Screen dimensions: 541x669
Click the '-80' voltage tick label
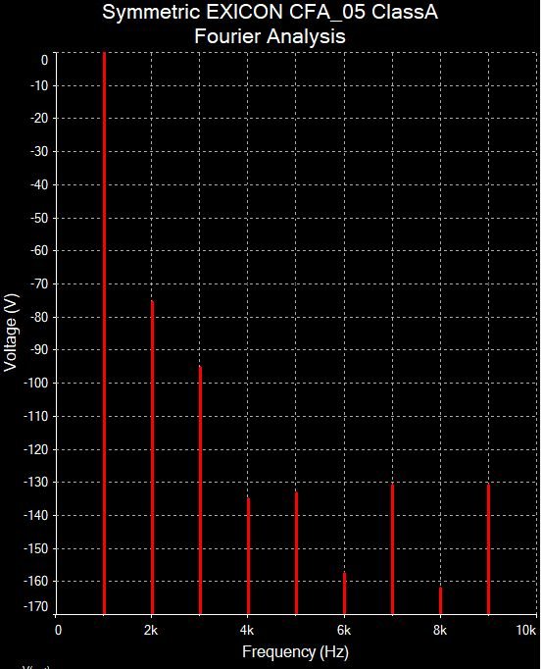pyautogui.click(x=39, y=317)
